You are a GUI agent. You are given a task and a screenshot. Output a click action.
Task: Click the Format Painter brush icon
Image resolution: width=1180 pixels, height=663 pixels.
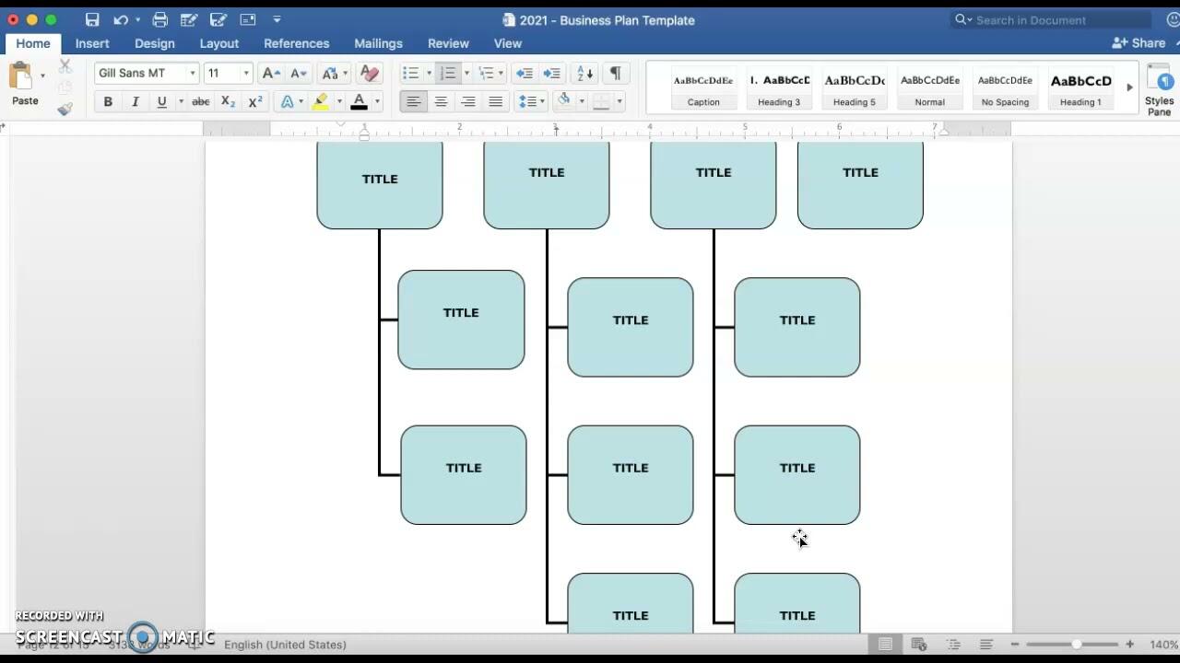click(x=65, y=109)
